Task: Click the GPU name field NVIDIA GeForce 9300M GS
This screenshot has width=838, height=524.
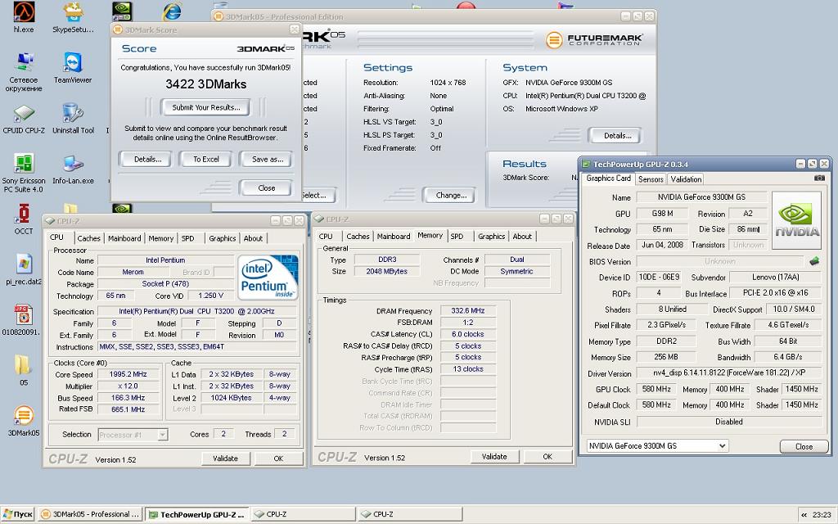Action: (701, 196)
